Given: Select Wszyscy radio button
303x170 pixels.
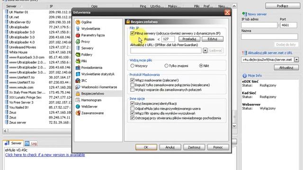Looking at the screenshot, I should point(132,66).
